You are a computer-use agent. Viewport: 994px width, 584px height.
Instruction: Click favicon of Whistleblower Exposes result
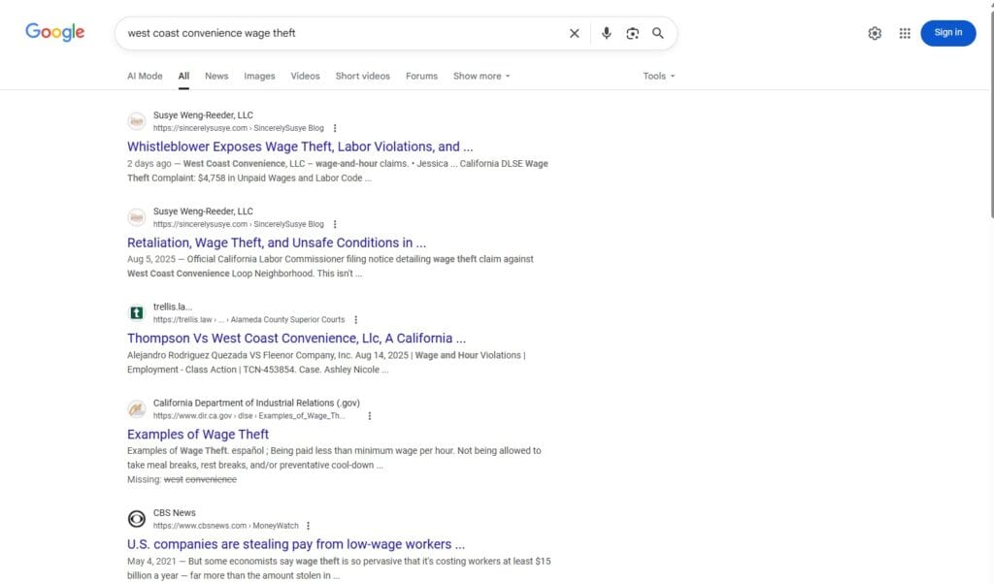click(136, 121)
